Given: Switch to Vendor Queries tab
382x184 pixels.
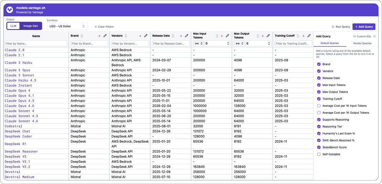Looking at the screenshot, I should click(362, 43).
